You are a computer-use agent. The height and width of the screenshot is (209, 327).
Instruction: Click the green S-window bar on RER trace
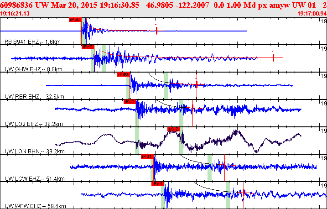[x=166, y=85]
